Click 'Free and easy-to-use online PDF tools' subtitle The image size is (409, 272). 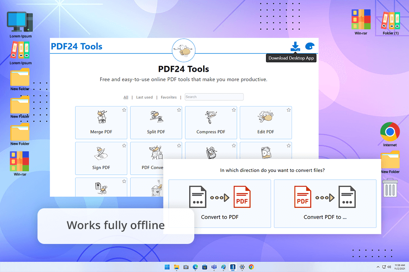tap(184, 79)
